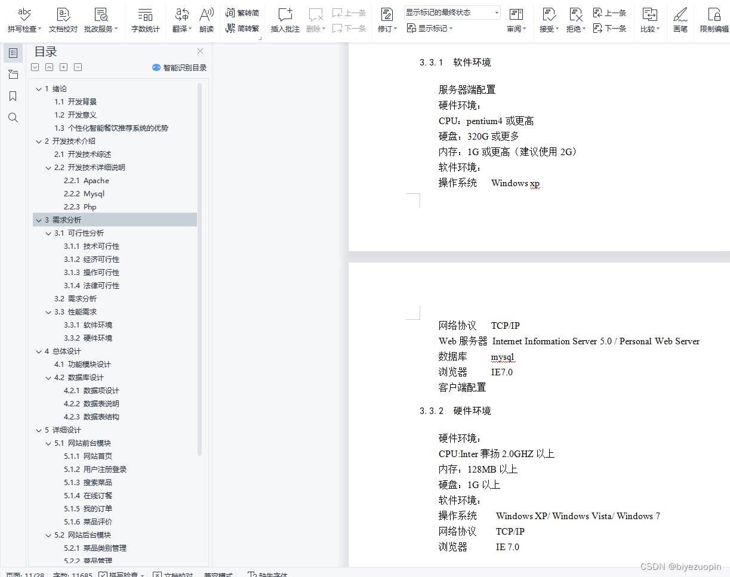The image size is (730, 577).
Task: Click 兼容模式 in the status bar
Action: [218, 575]
